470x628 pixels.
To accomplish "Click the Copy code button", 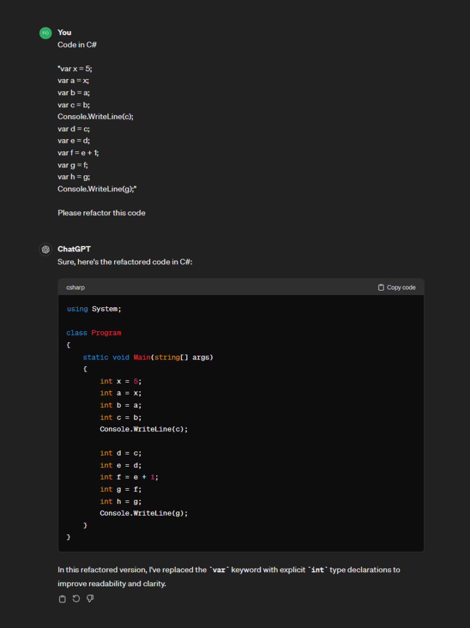I will click(x=397, y=287).
